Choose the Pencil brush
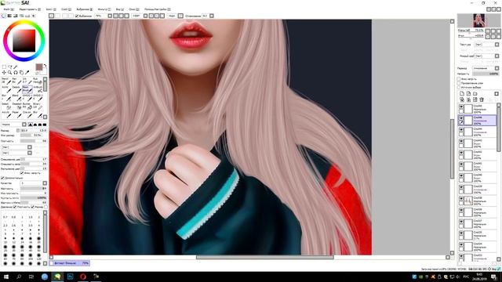 [x=6, y=81]
